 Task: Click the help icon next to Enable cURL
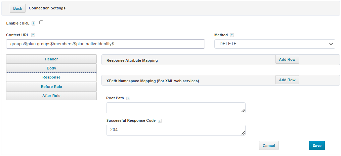point(33,23)
